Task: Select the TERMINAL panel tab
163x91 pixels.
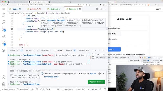Action: pyautogui.click(x=59, y=50)
